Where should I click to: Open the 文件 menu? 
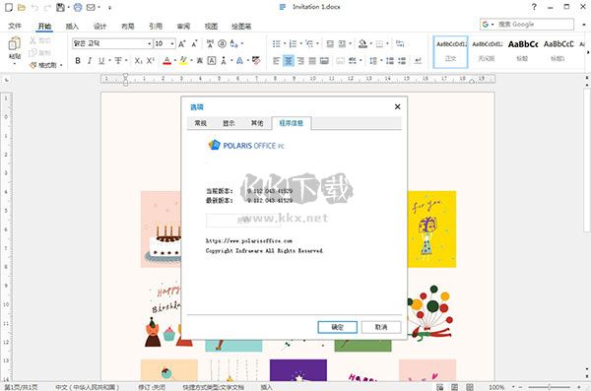click(15, 26)
